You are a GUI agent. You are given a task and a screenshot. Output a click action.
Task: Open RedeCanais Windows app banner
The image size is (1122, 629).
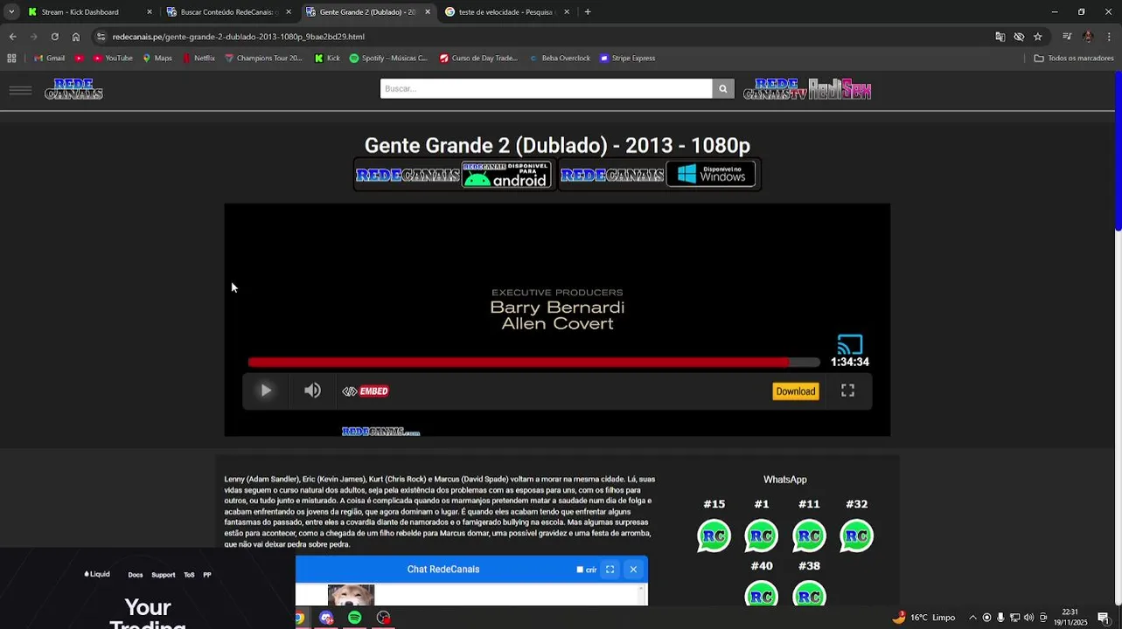[659, 175]
